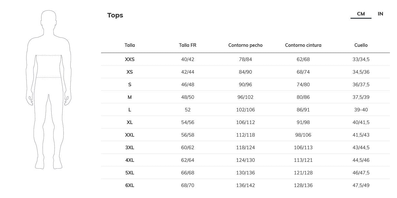The width and height of the screenshot is (397, 198).
Task: Click the Tops section heading
Action: (115, 15)
